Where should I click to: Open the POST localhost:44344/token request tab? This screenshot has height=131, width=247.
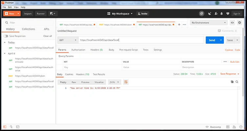pos(116,25)
